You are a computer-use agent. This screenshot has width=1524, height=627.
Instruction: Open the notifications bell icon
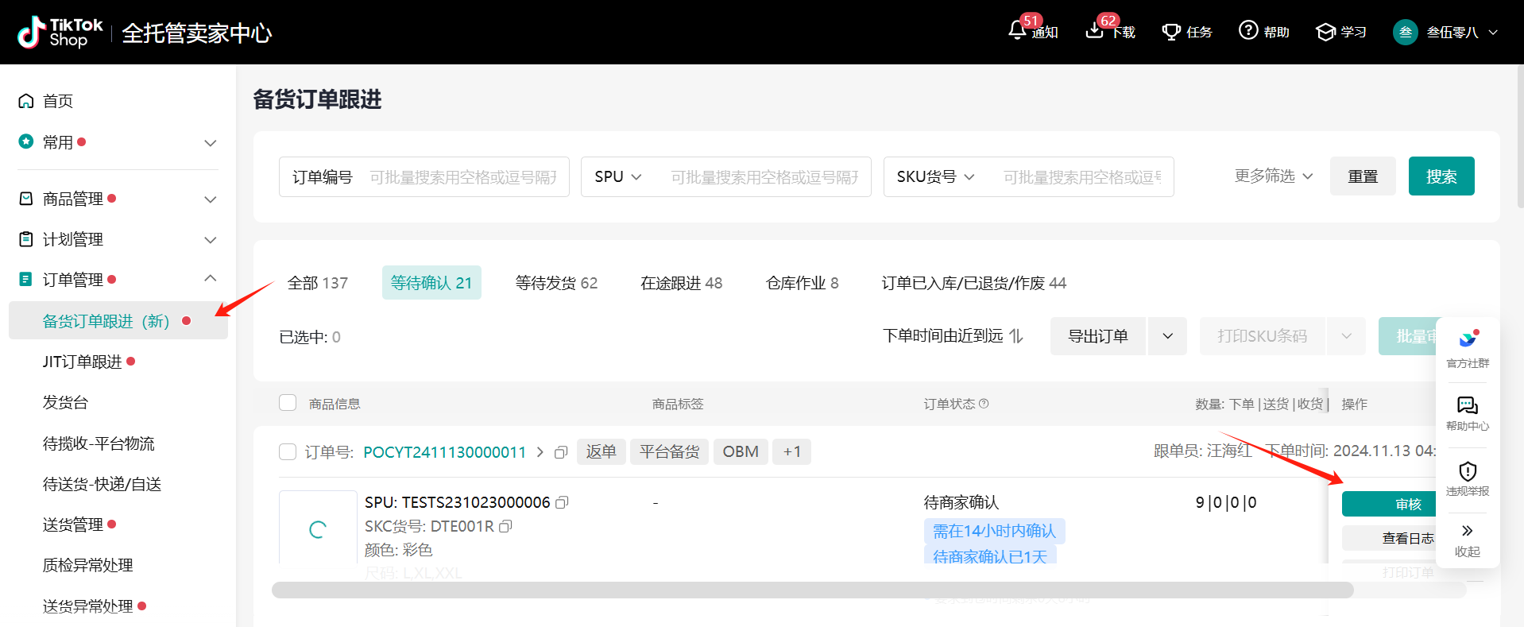1017,31
